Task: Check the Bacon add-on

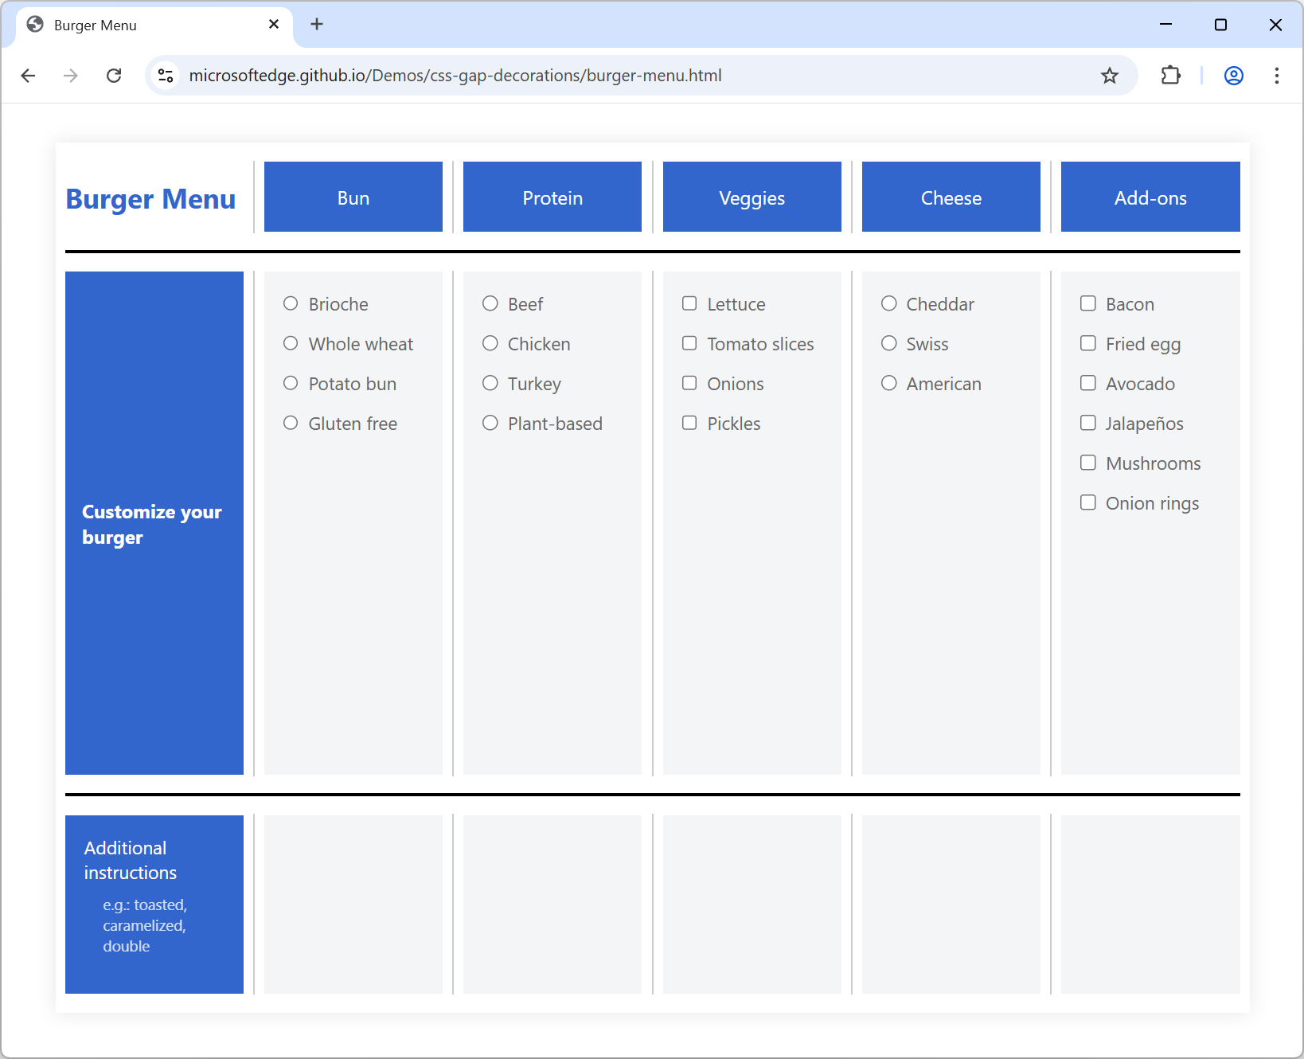Action: pyautogui.click(x=1088, y=303)
